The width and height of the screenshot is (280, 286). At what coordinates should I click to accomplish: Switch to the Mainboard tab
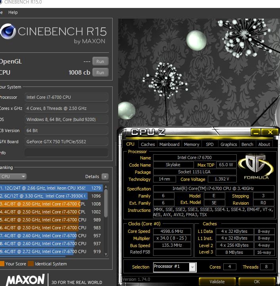tap(169, 144)
